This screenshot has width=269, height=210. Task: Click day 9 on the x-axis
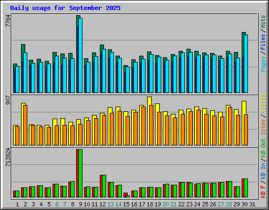[x=80, y=204]
